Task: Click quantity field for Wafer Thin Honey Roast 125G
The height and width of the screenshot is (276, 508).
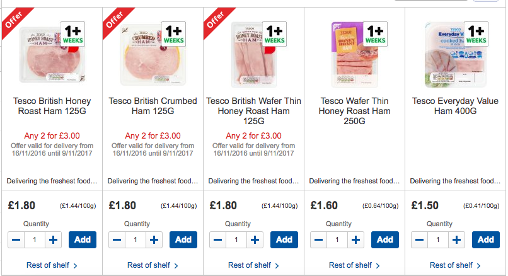Action: point(236,240)
